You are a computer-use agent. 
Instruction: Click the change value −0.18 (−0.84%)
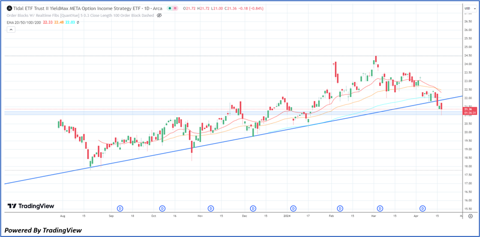251,8
